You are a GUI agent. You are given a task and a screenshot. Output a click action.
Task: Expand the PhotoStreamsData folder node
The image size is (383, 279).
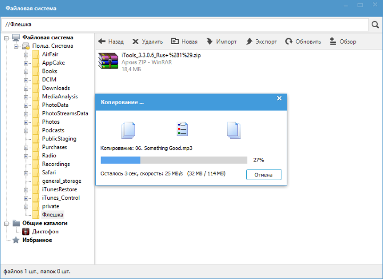26,114
